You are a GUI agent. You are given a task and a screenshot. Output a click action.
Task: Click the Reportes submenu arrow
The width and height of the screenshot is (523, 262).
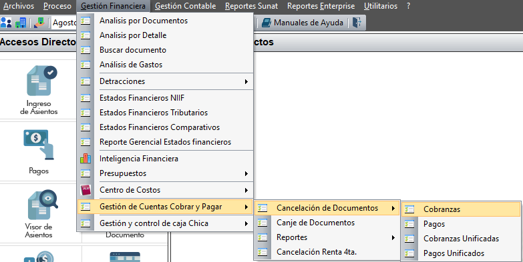point(393,237)
